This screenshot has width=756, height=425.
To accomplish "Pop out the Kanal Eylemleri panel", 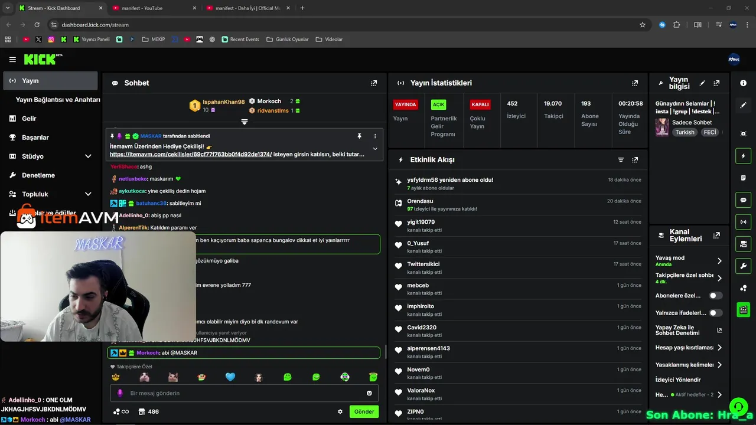I will click(716, 235).
